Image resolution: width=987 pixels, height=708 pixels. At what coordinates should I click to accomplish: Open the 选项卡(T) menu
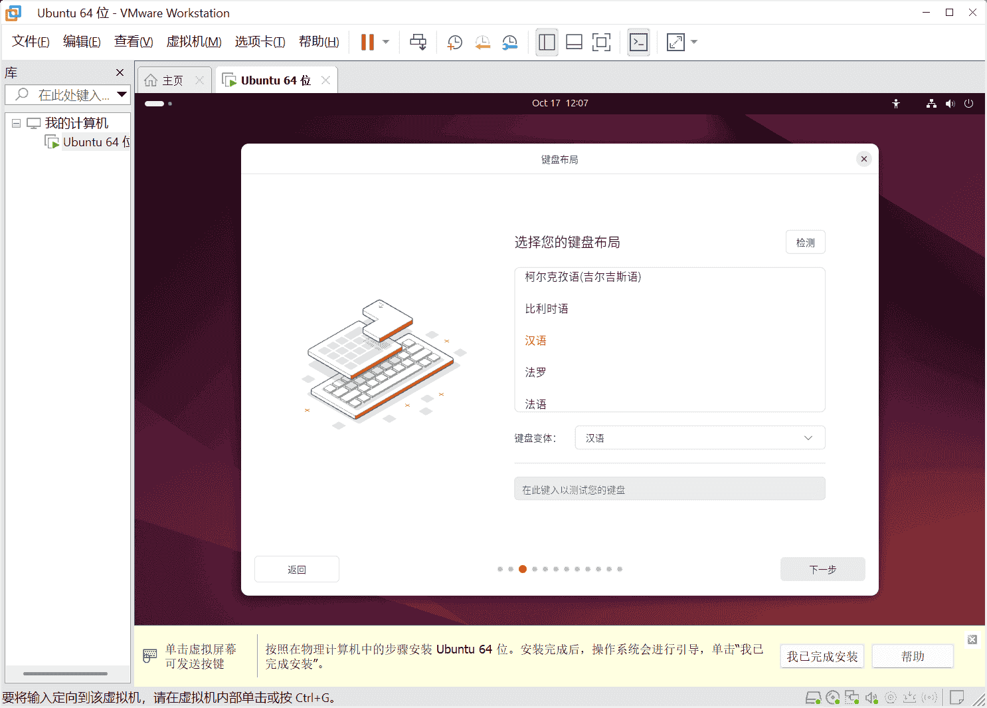point(260,42)
